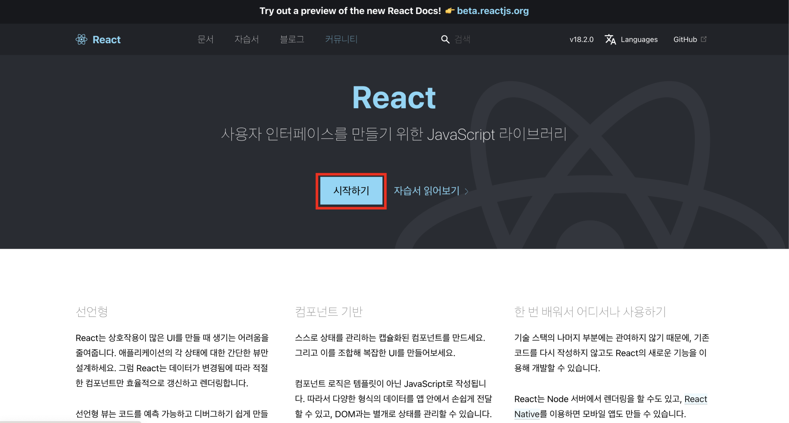
Task: Click the v18.2.0 version link
Action: pyautogui.click(x=581, y=39)
